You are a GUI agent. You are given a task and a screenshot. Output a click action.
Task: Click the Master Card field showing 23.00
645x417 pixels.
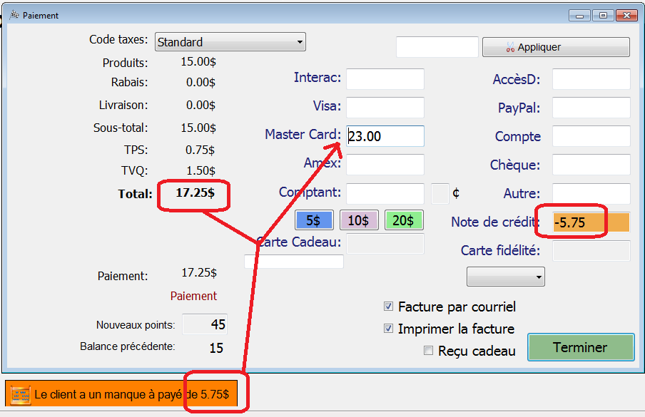(x=385, y=136)
